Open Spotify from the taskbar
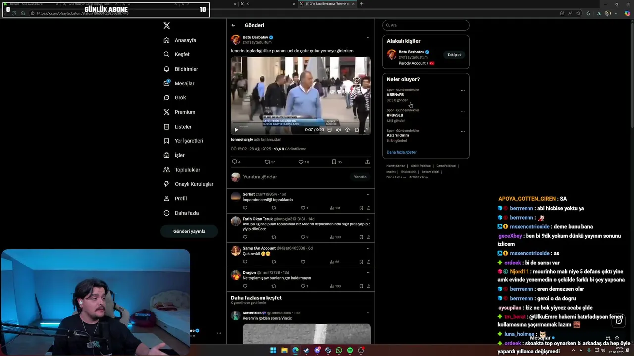Screen dimensions: 634x356 click(x=350, y=350)
